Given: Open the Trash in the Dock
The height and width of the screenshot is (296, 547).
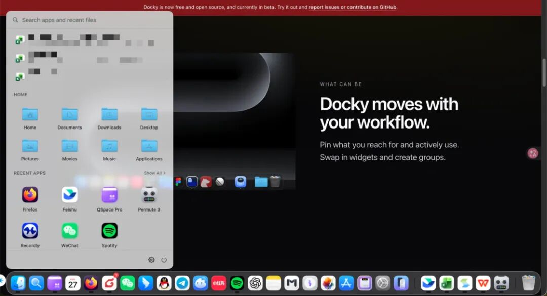Looking at the screenshot, I should tap(528, 283).
